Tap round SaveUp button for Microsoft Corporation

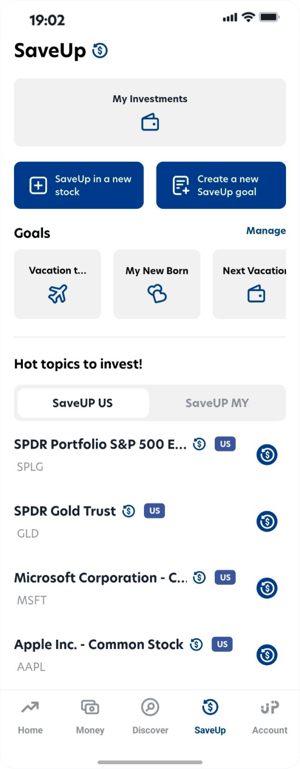click(x=267, y=588)
